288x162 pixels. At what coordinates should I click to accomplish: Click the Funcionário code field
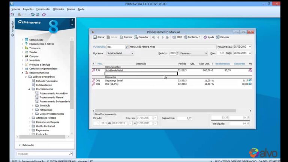[116, 47]
